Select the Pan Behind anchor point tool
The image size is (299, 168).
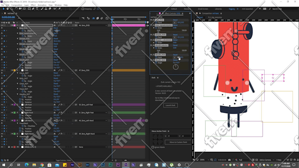pyautogui.click(x=25, y=9)
